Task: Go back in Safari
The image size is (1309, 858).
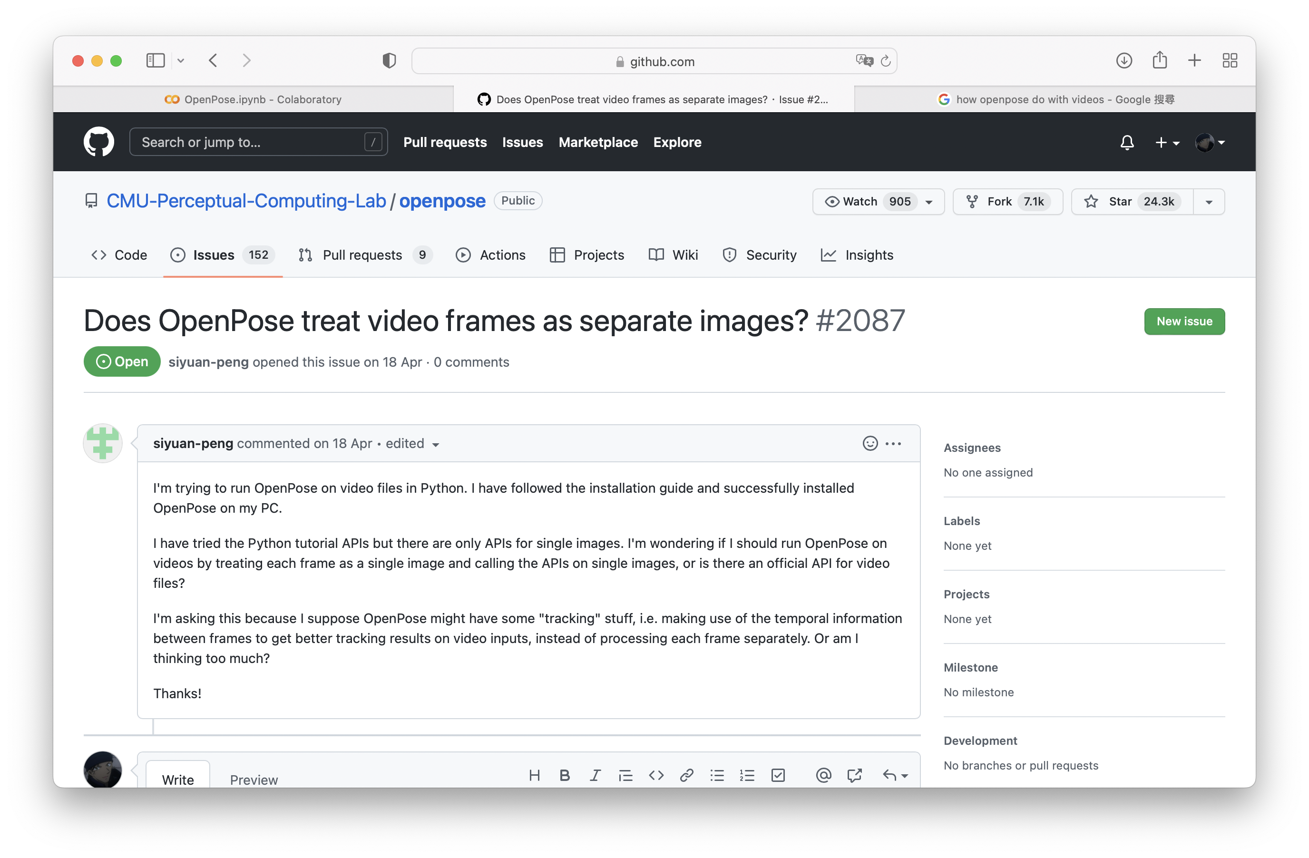Action: pyautogui.click(x=214, y=60)
